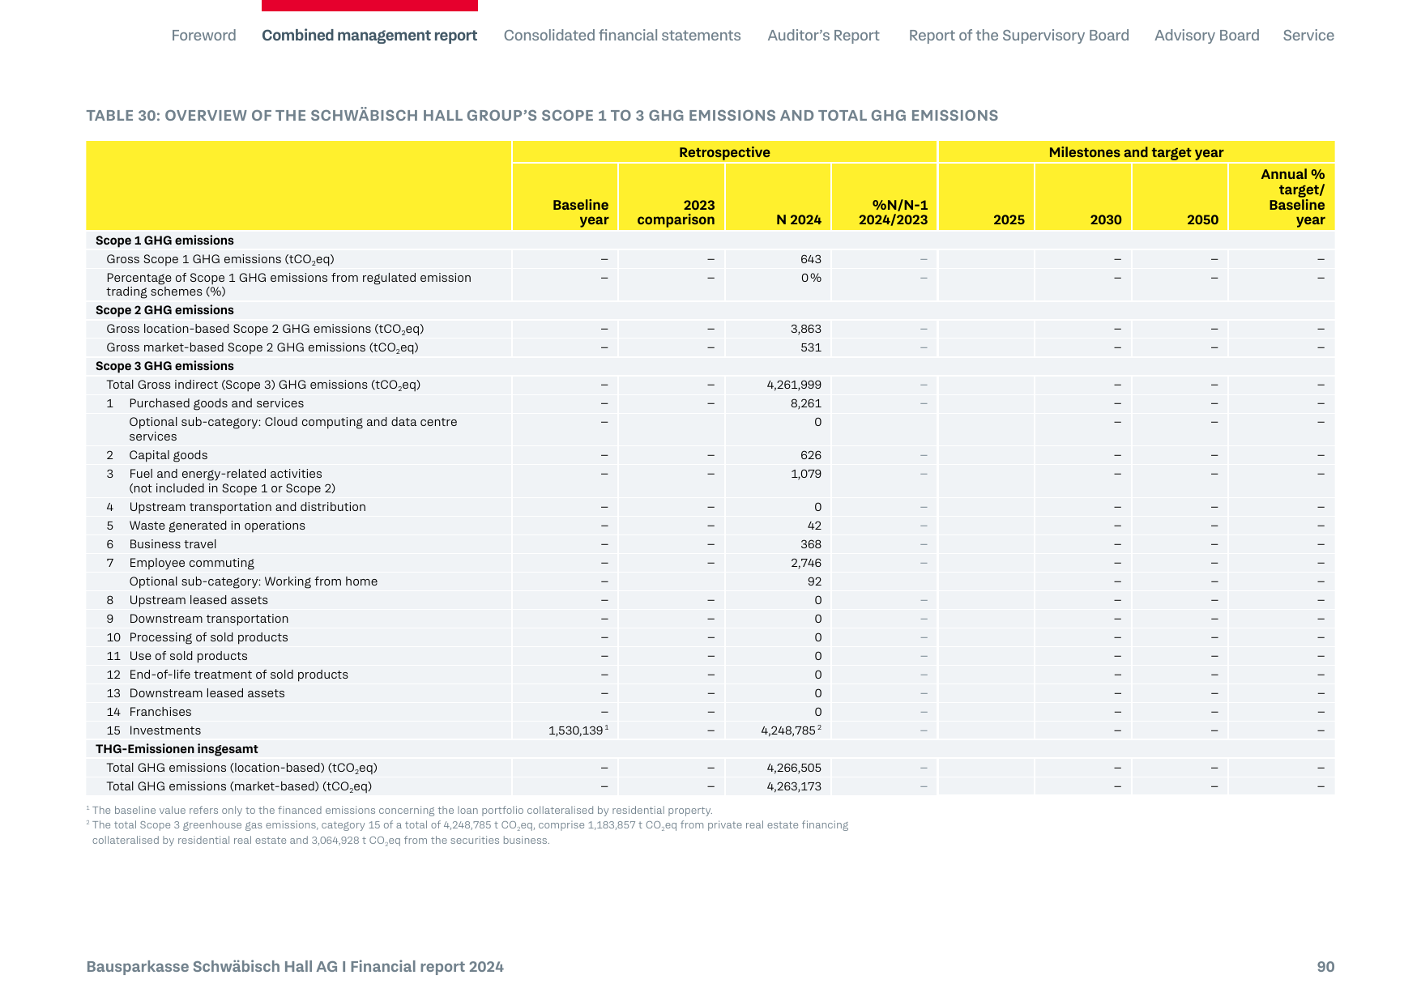Screen dimensions: 1421x1005
Task: Select the Milestones and target year header
Action: (1136, 152)
